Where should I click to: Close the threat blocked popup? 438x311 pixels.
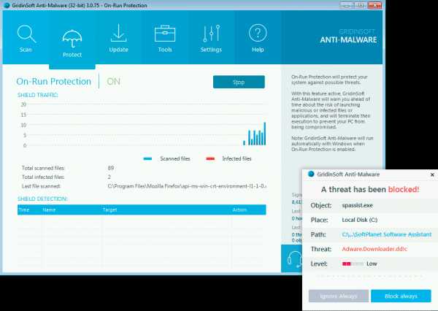[x=432, y=174]
